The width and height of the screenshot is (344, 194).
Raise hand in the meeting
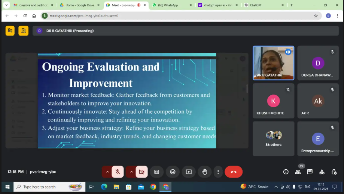[x=205, y=172]
